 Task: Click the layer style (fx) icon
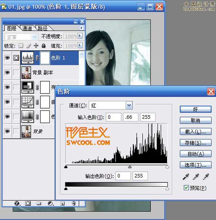point(17,203)
